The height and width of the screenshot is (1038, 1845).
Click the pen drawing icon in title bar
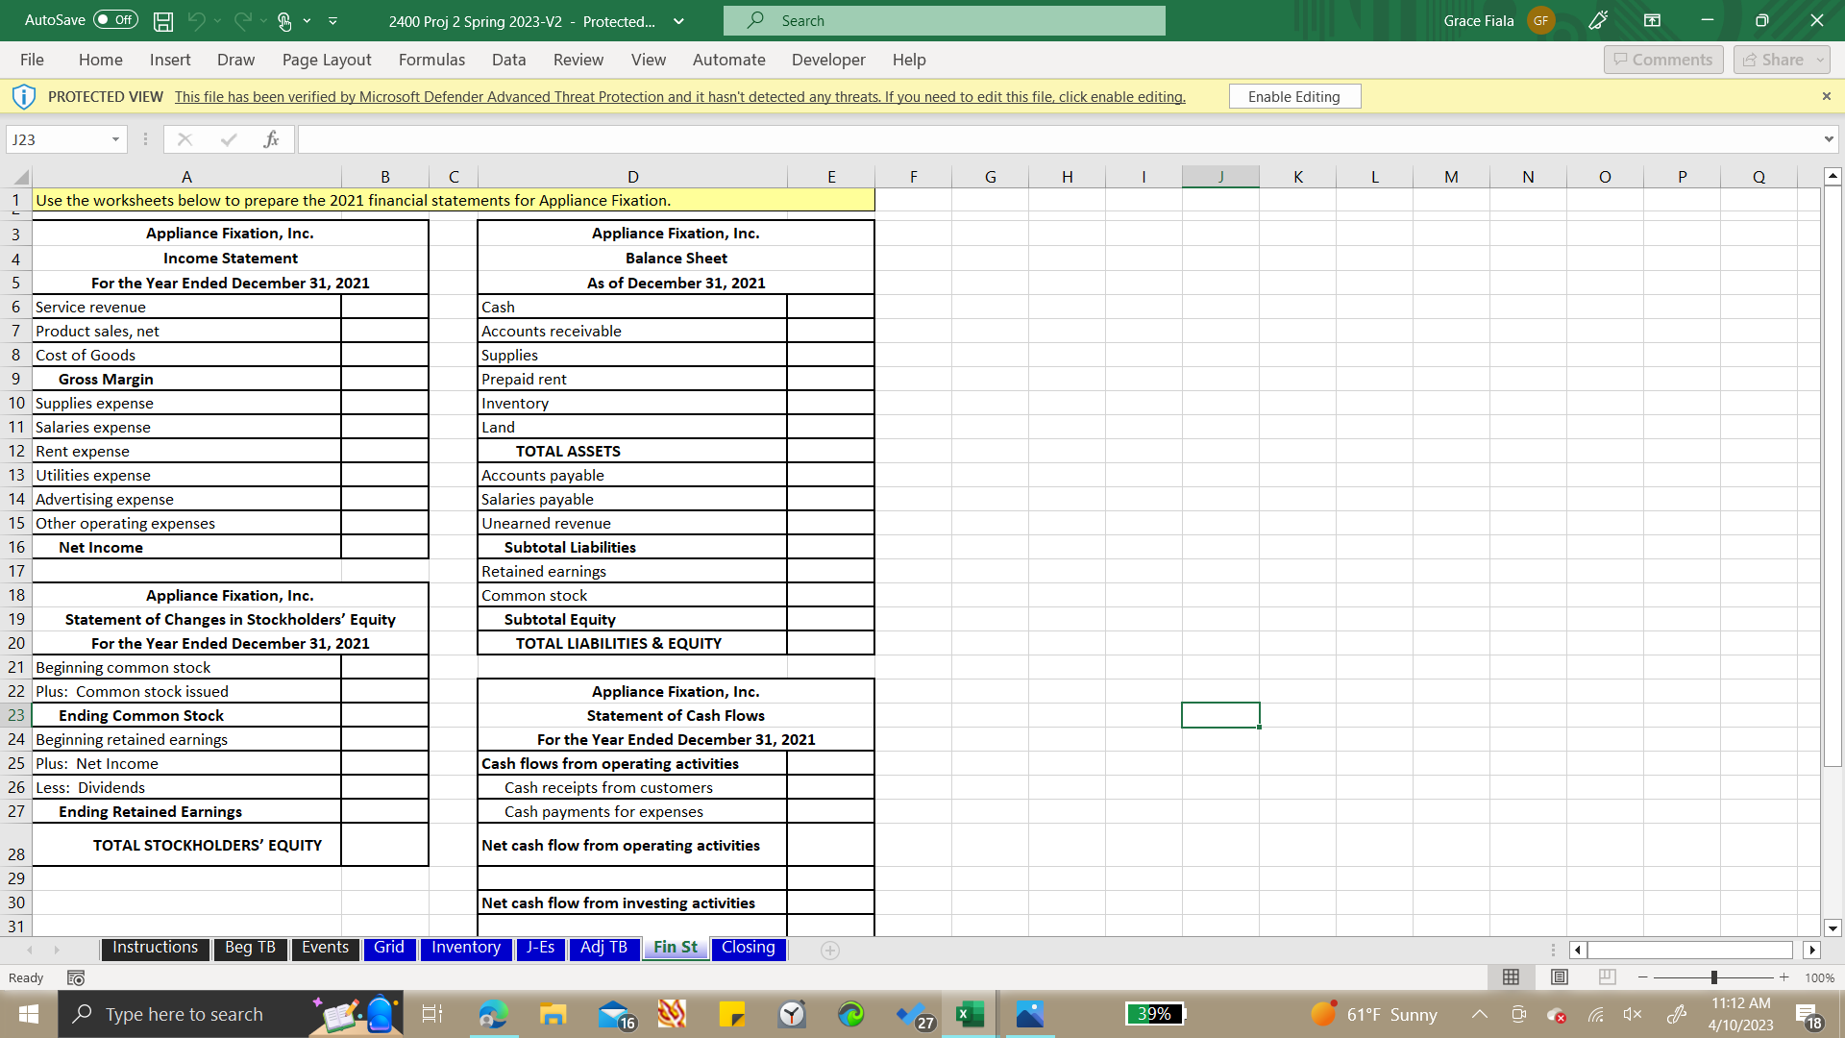(1599, 20)
